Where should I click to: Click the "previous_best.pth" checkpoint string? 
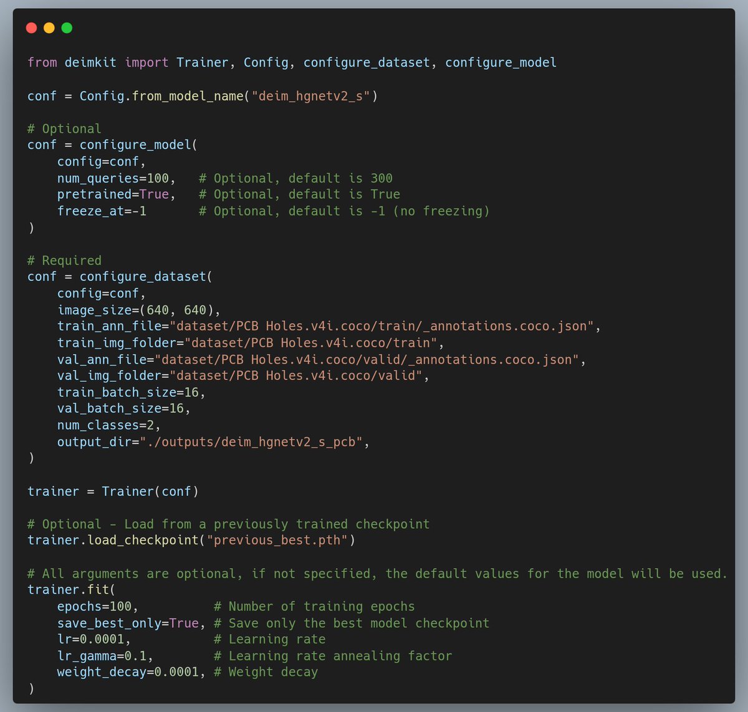tap(277, 540)
